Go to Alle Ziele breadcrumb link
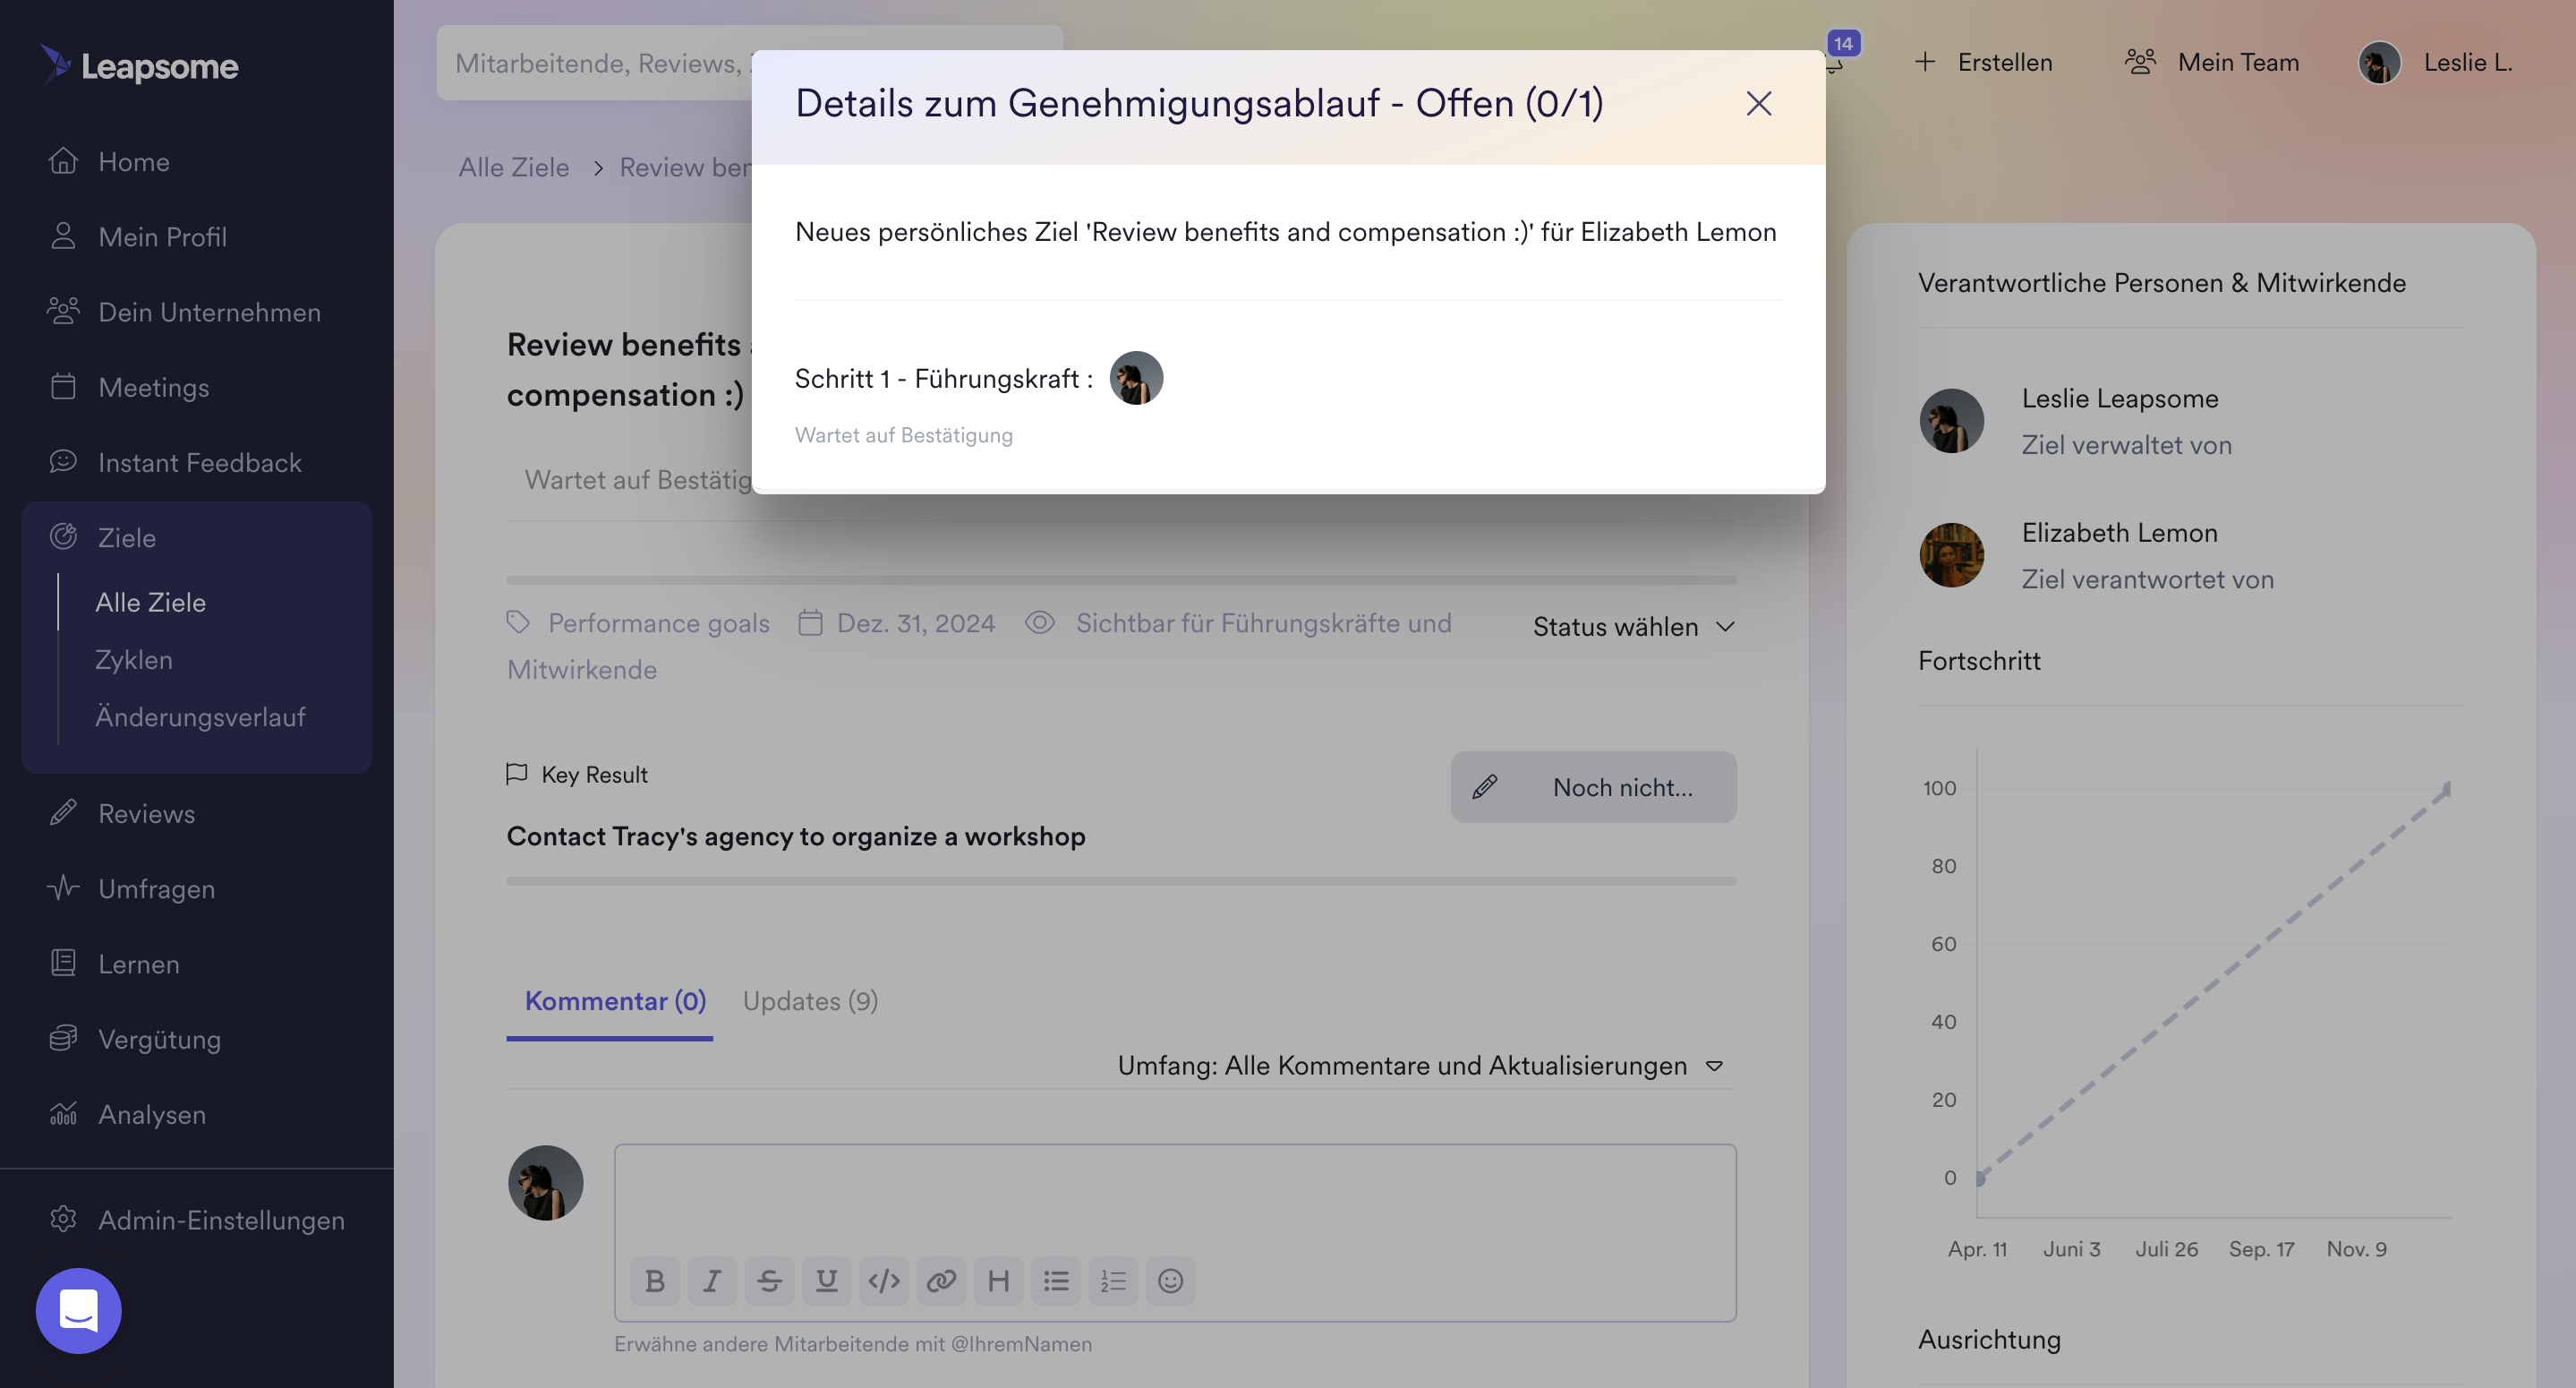 coord(513,167)
